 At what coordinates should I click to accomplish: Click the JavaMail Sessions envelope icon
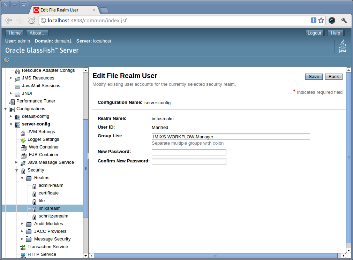17,86
